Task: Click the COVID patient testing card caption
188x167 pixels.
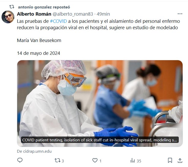Action: [x=100, y=140]
